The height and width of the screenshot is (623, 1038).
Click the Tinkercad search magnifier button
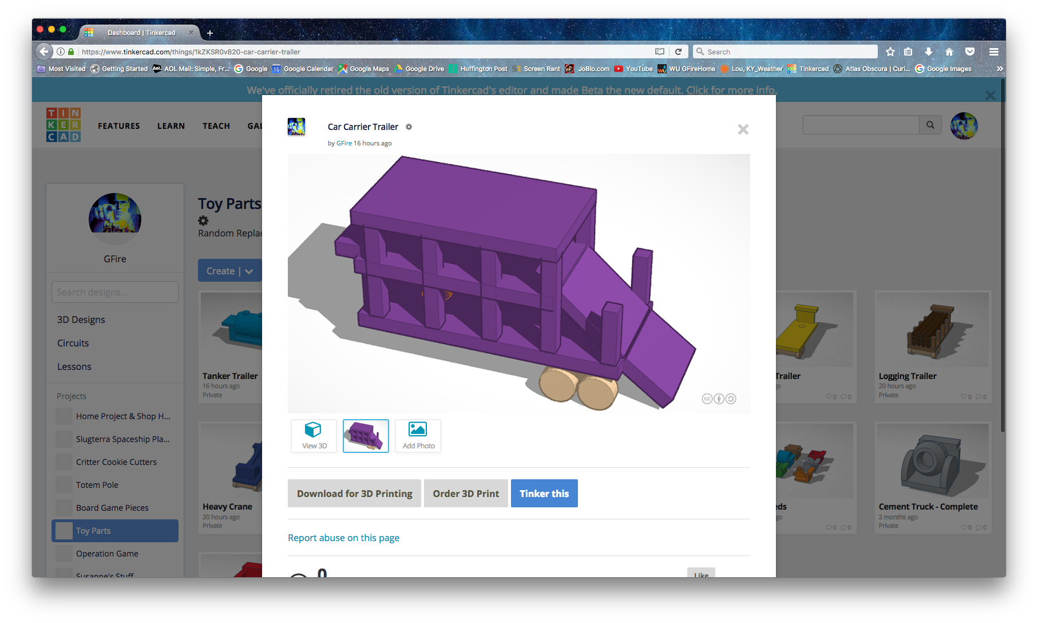930,125
